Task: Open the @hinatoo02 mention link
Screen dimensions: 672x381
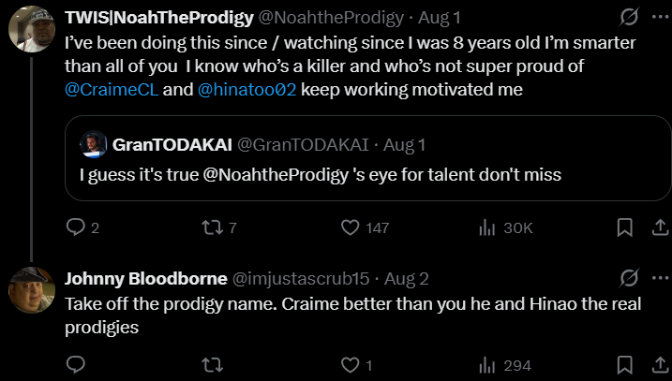Action: tap(246, 90)
